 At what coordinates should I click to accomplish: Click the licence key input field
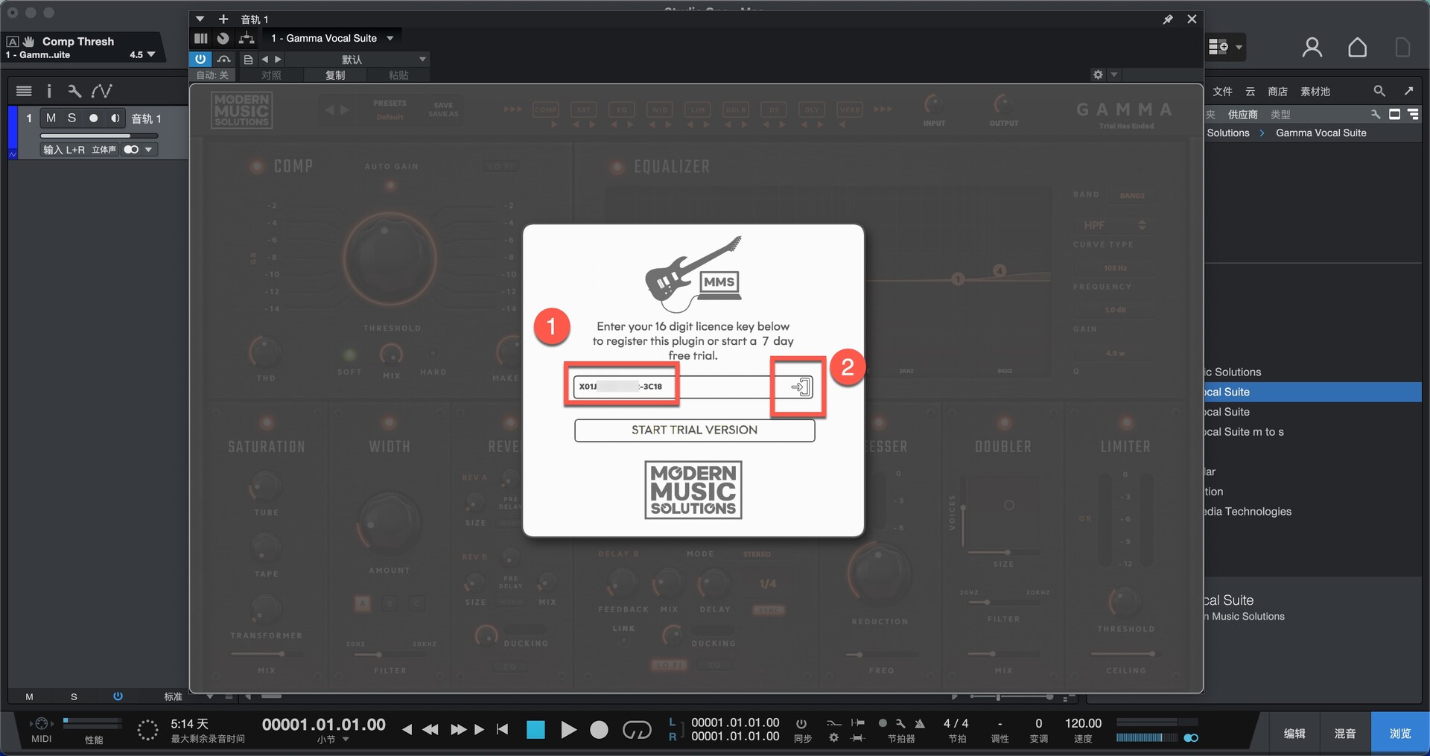[x=693, y=387]
